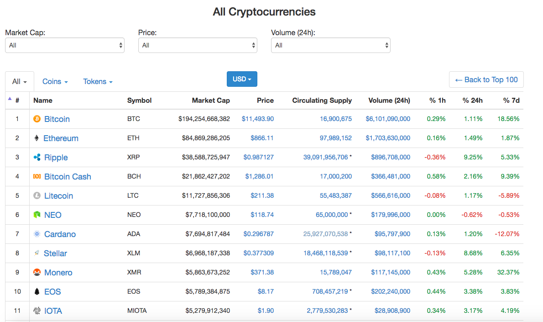Click Bitcoin's volume $6,101,090,000
The height and width of the screenshot is (322, 543).
[x=388, y=119]
